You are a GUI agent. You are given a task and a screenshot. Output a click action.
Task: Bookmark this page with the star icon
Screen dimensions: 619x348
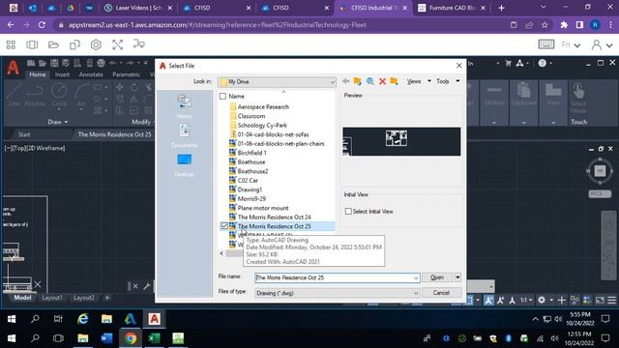click(545, 25)
